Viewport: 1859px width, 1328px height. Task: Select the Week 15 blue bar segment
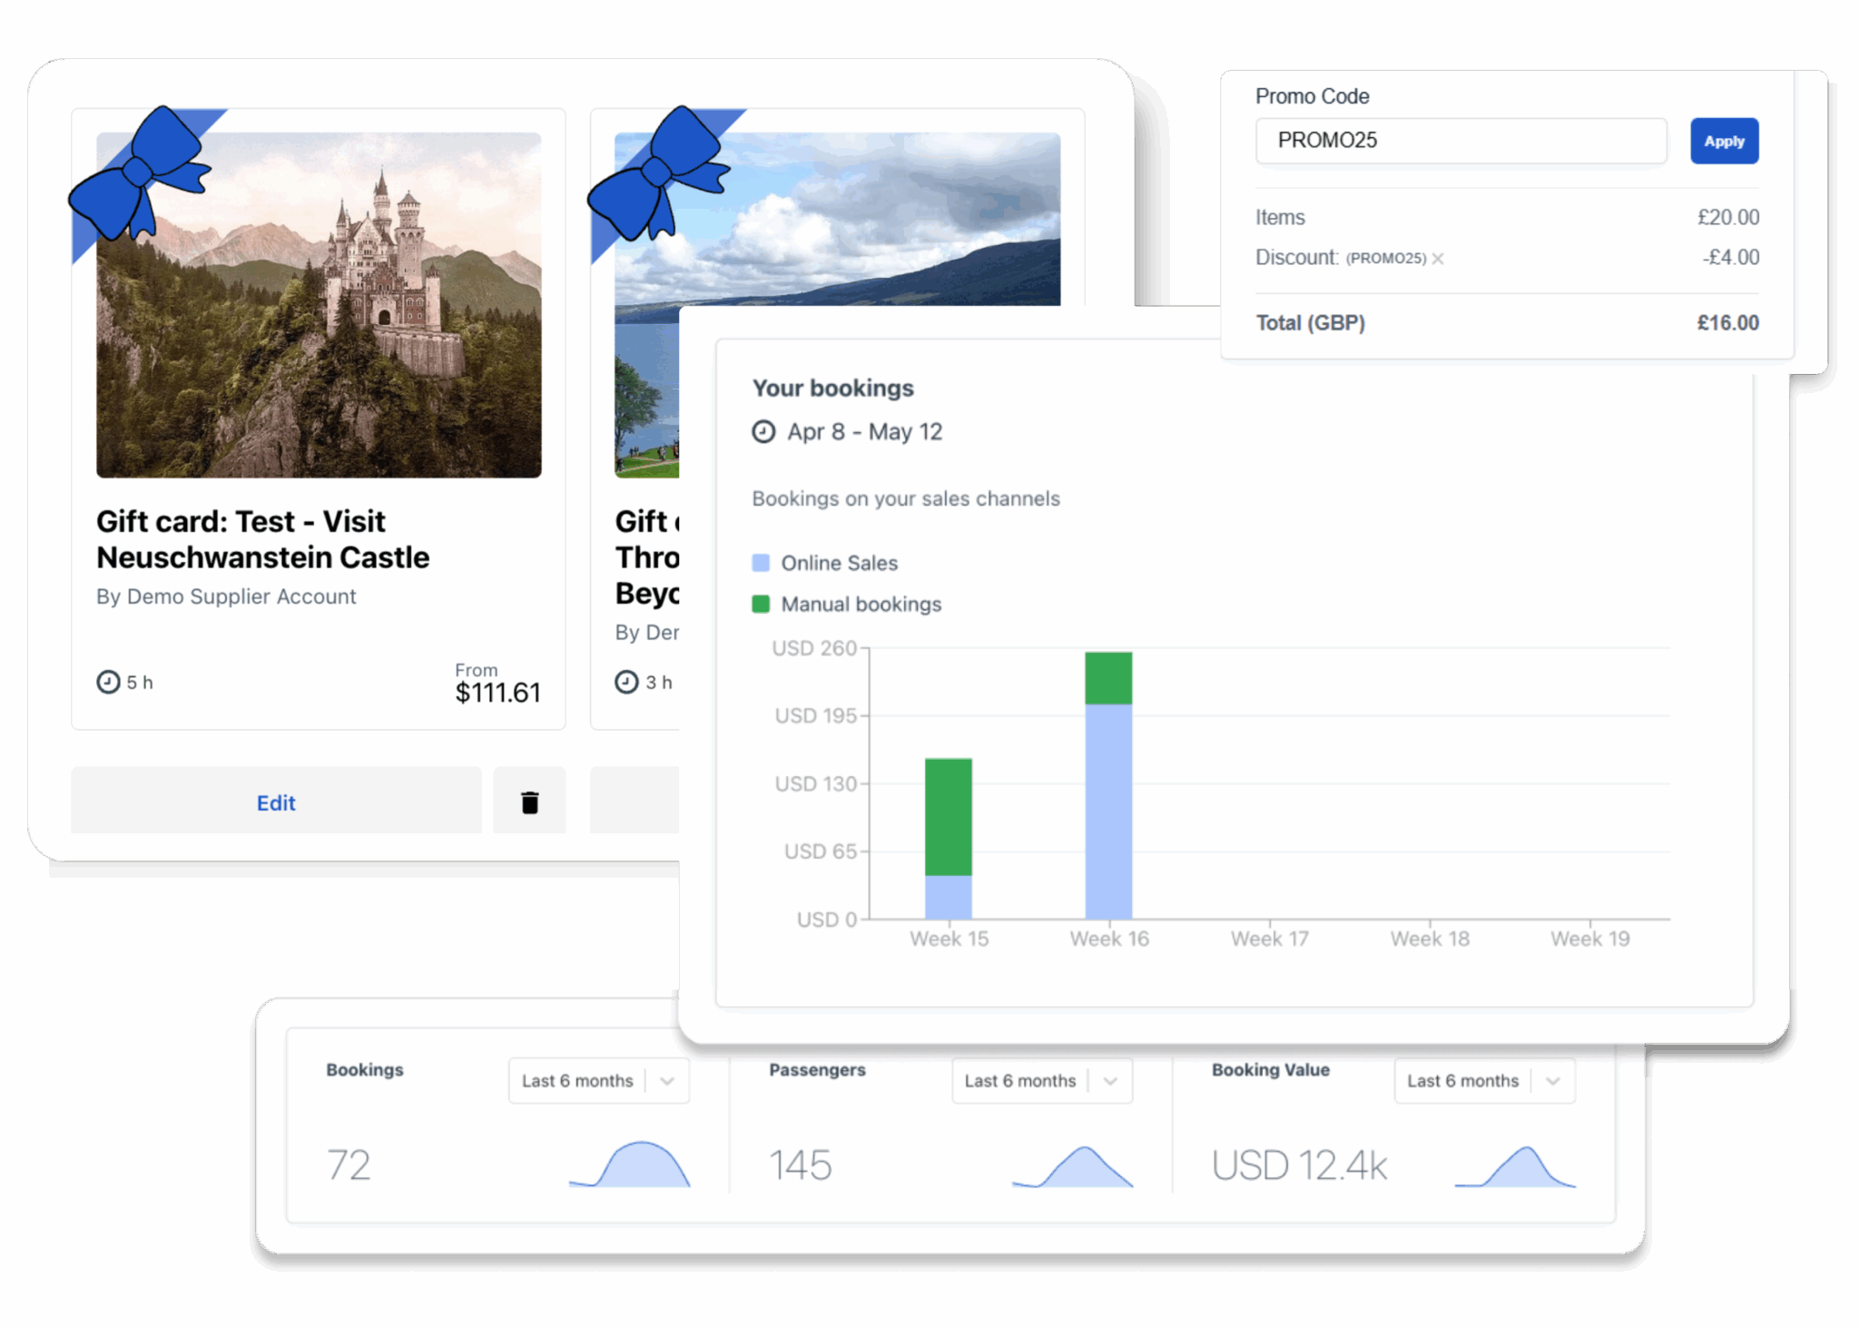948,897
